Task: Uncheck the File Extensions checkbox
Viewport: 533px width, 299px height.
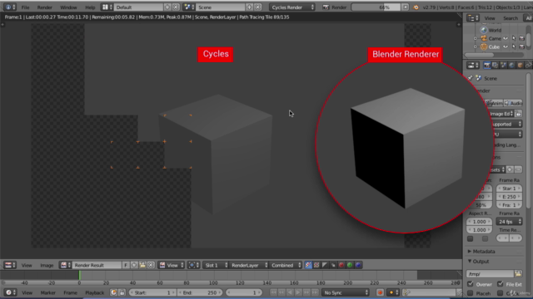Action: (500, 284)
